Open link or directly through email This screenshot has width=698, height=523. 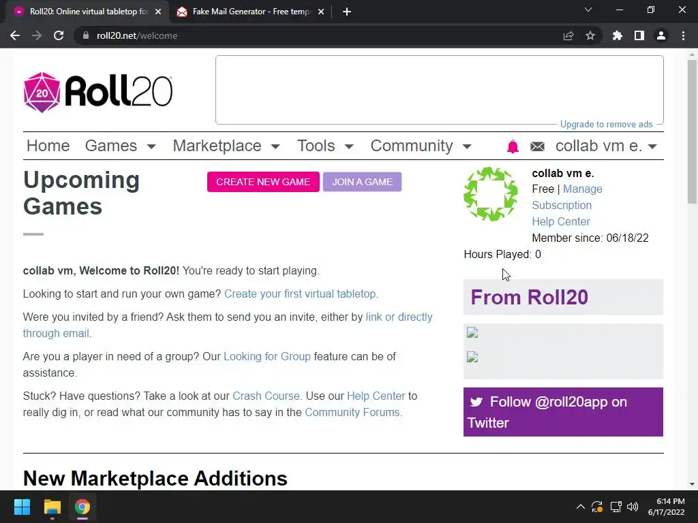[x=228, y=325]
